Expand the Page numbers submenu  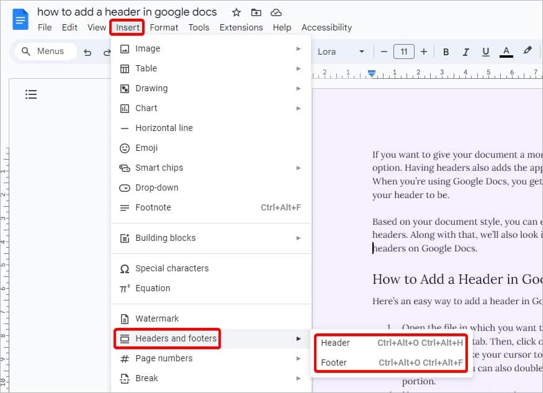165,358
